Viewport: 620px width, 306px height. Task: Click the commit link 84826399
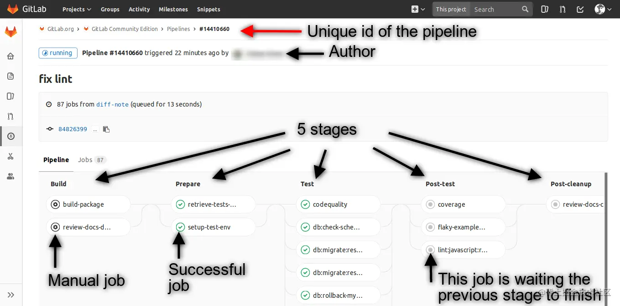(x=73, y=129)
